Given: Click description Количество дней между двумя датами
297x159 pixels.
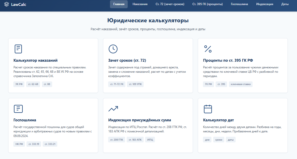Looking at the screenshot, I should tap(242, 129).
